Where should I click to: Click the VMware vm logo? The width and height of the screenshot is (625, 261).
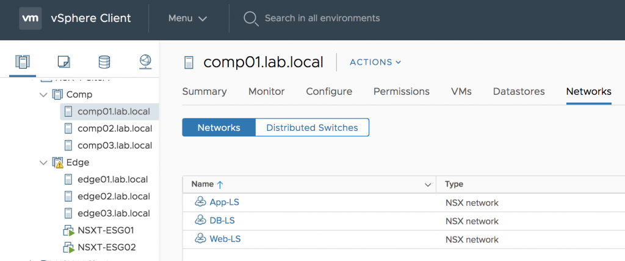(31, 18)
